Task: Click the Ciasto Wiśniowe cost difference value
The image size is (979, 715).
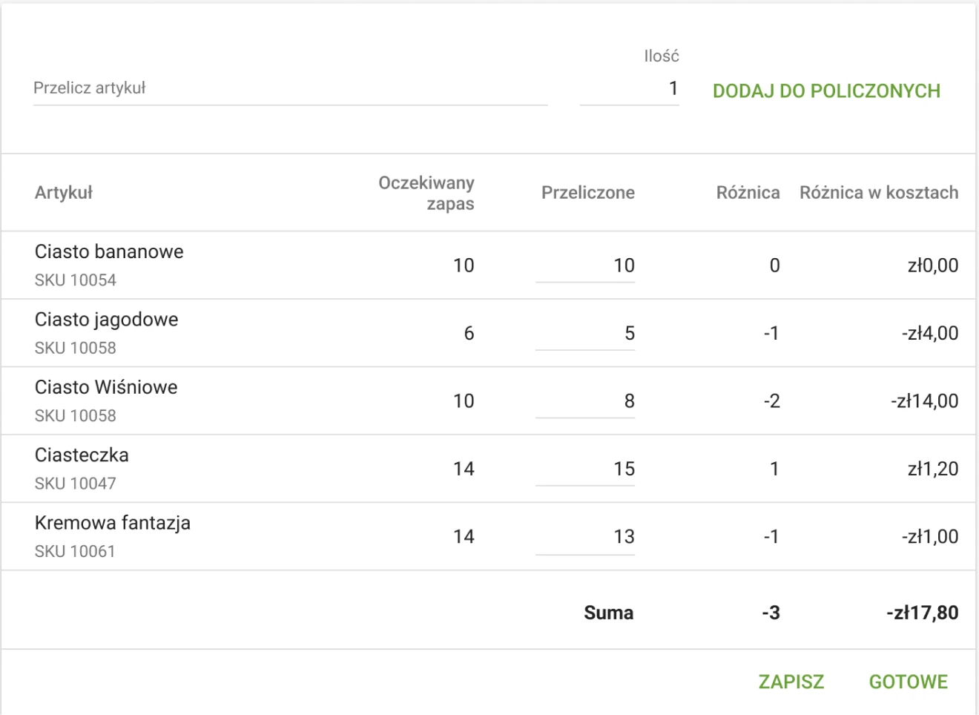Action: [924, 401]
